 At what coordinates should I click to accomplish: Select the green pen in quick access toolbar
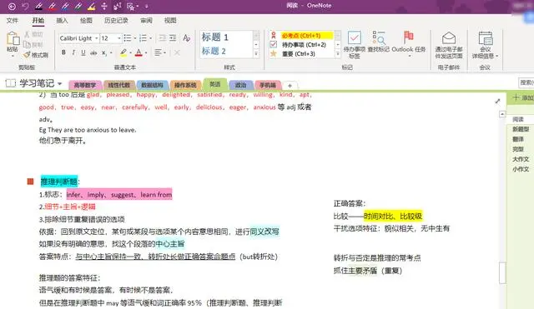click(x=78, y=6)
